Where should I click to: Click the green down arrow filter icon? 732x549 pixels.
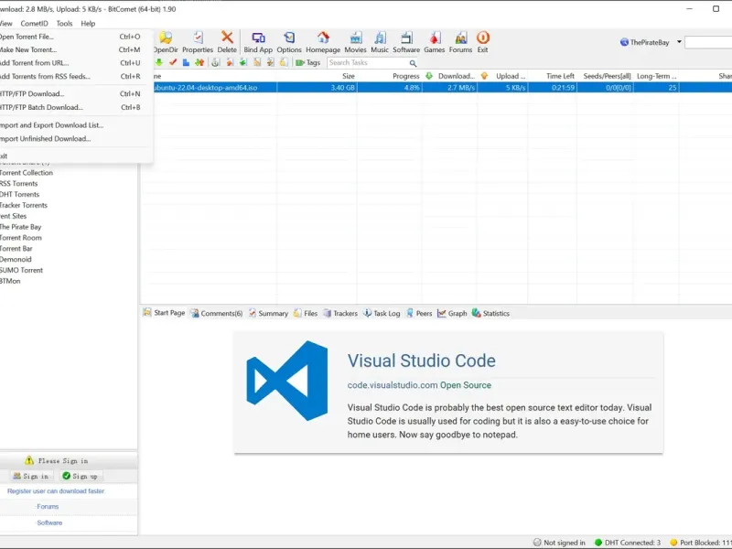[x=158, y=62]
